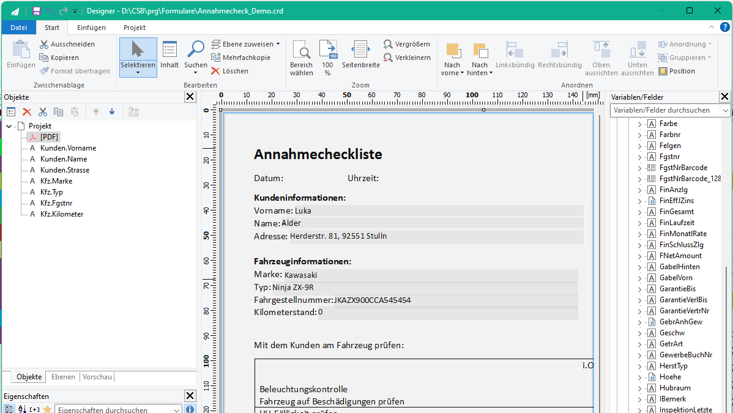Screen dimensions: 733x413
Task: Click Ausschneiden in the ribbon
Action: tap(67, 44)
